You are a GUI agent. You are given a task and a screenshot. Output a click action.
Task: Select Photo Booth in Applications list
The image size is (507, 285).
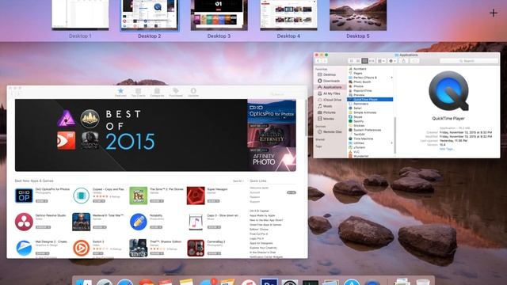370,82
